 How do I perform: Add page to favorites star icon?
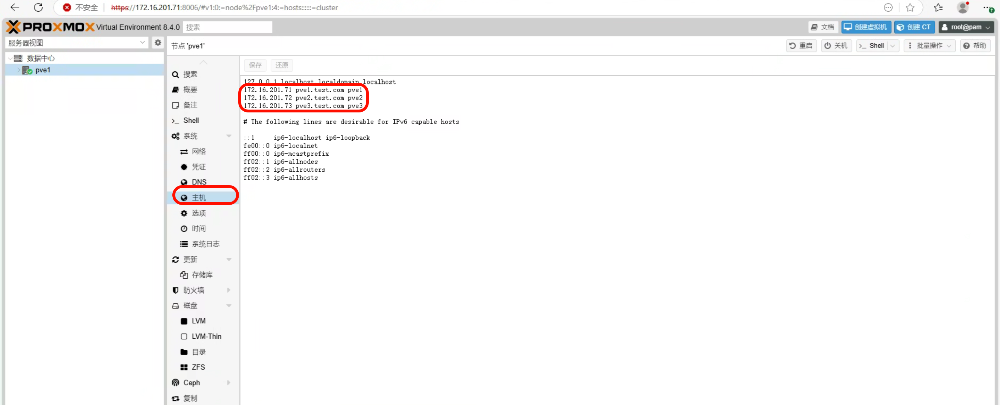click(910, 7)
